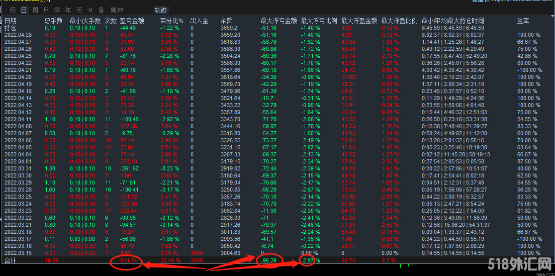Click profit value 260.13 on 2022.04.01

(x=129, y=161)
